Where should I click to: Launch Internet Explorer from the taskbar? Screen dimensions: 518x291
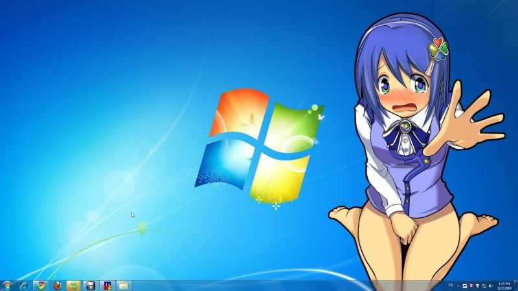point(24,285)
